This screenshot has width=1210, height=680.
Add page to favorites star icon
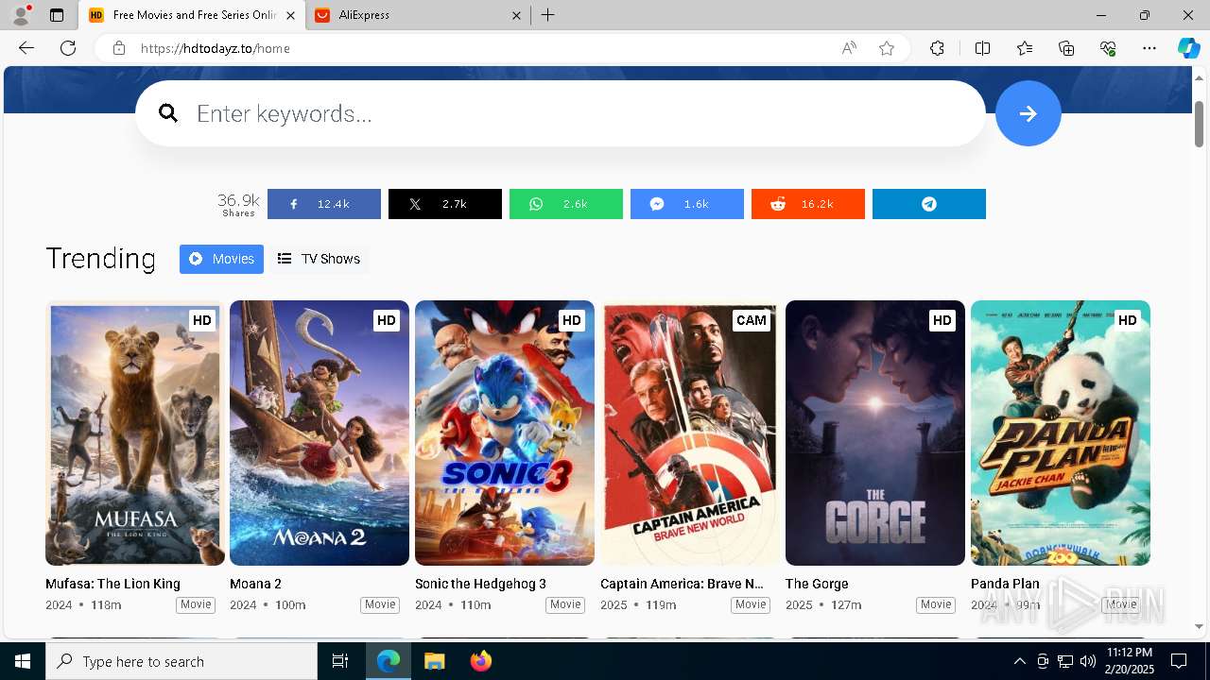click(x=887, y=48)
